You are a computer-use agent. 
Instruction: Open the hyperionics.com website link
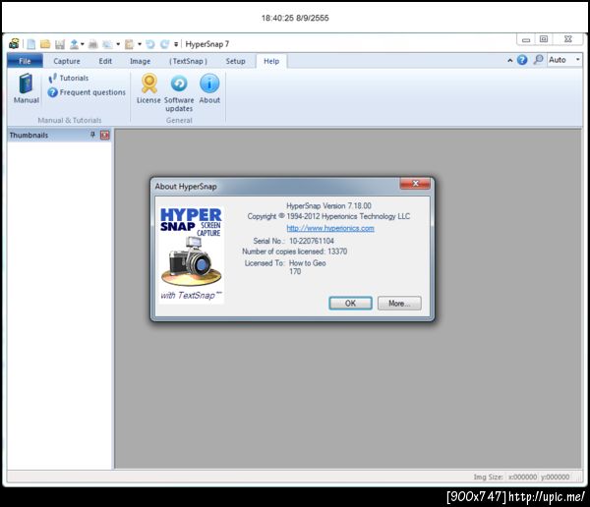[x=330, y=228]
